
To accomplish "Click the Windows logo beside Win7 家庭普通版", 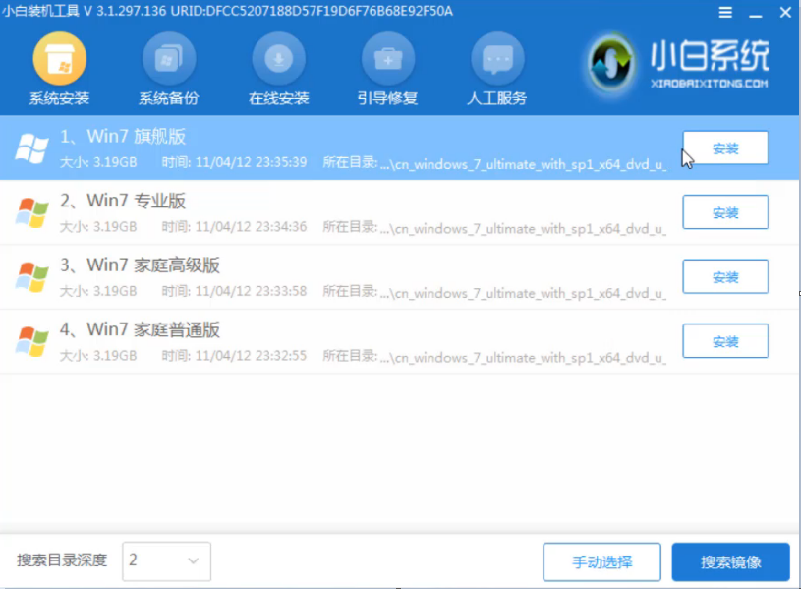I will click(33, 341).
